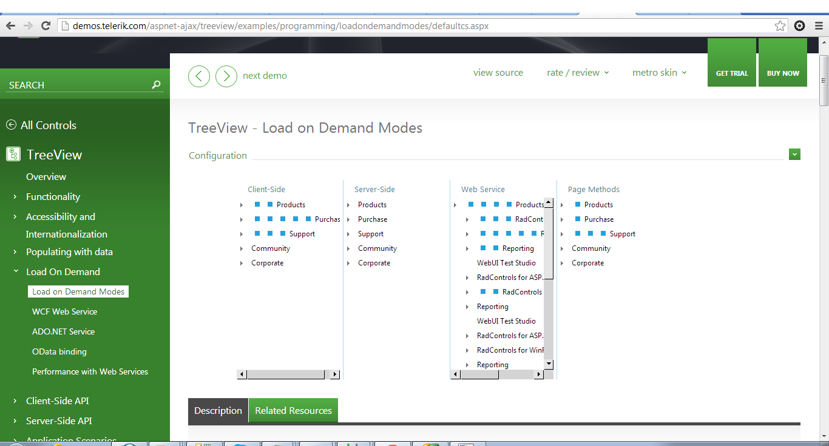
Task: Select Load on Demand Modes in the sidebar
Action: coord(78,291)
